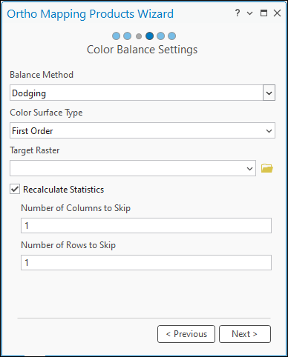Jump to the second wizard step dot
This screenshot has height=357, width=288.
(127, 36)
